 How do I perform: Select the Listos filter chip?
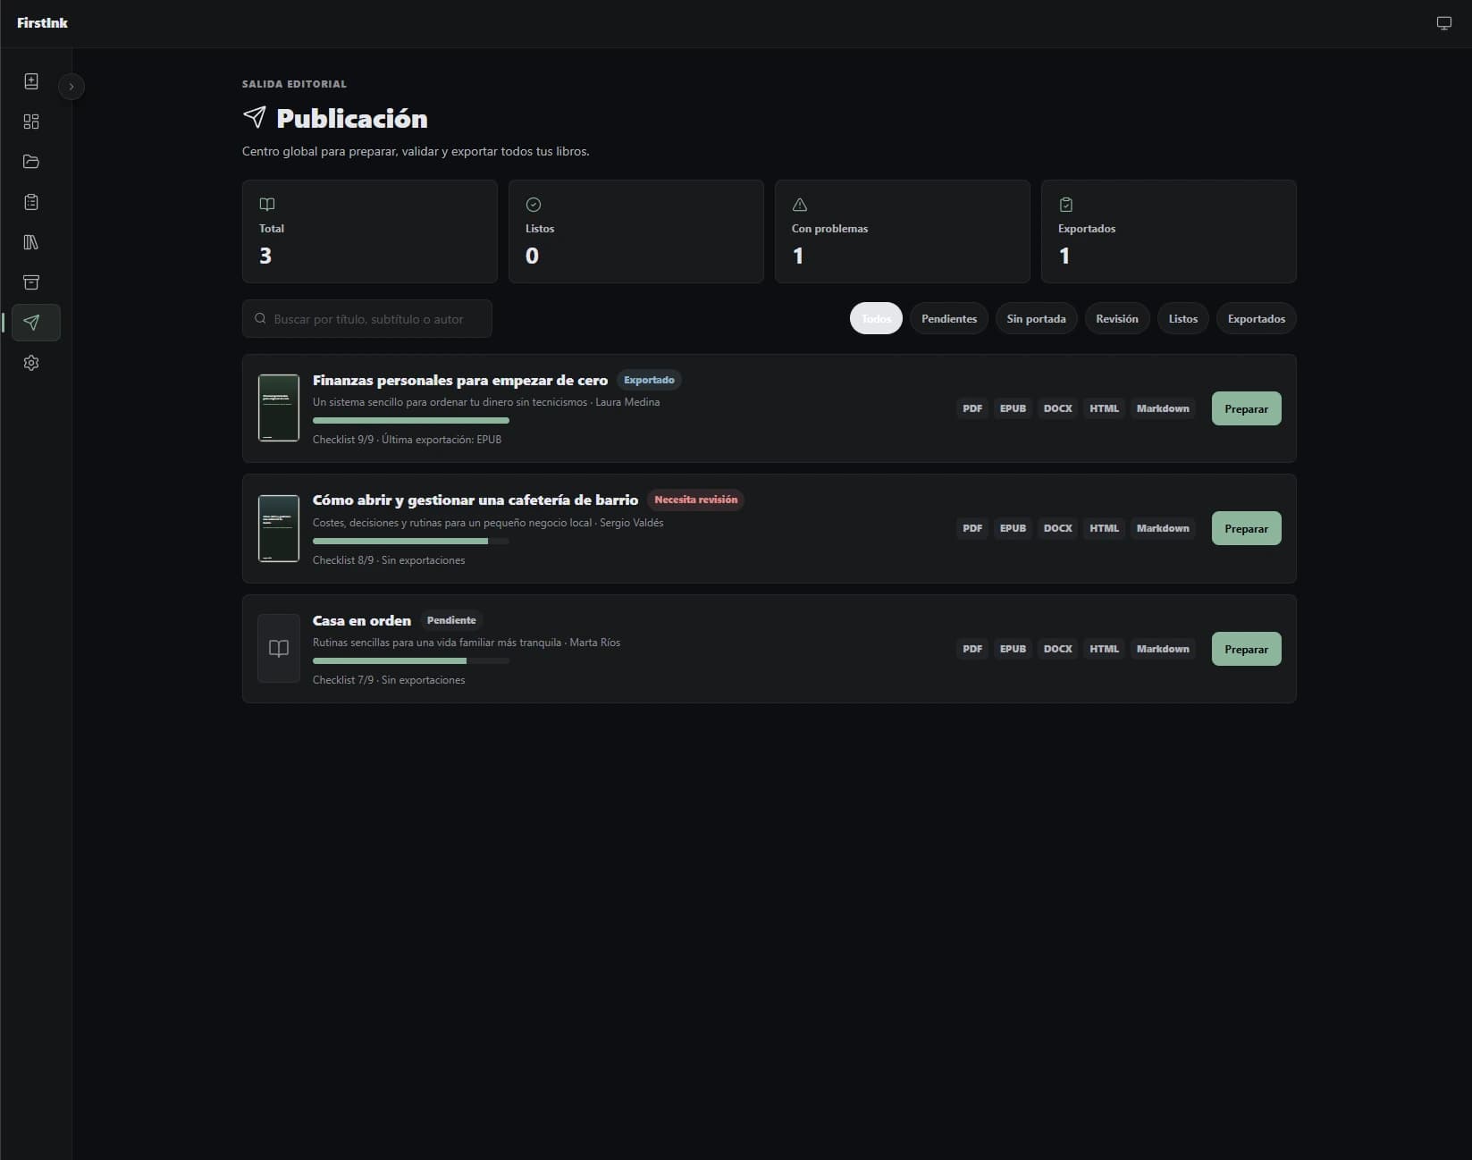click(1182, 319)
